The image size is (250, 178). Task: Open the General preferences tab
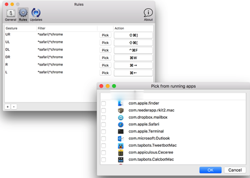[11, 15]
